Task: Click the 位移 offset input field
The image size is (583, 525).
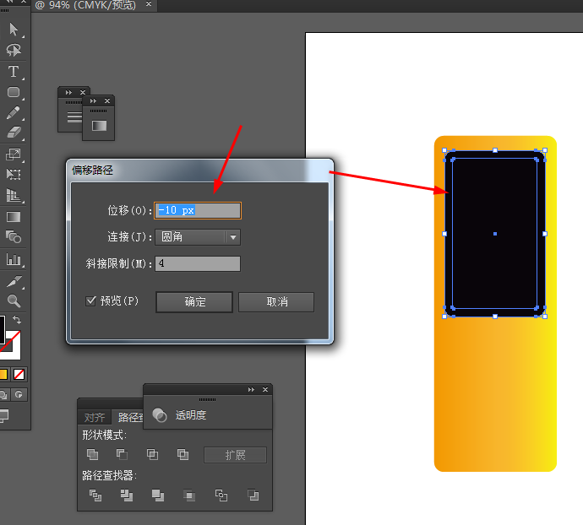Action: click(x=198, y=210)
